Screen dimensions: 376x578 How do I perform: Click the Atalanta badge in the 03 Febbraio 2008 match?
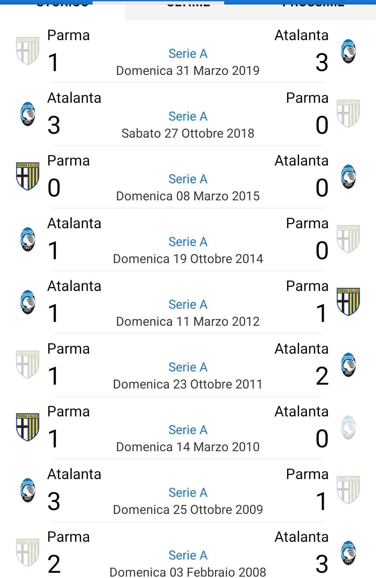coord(348,553)
